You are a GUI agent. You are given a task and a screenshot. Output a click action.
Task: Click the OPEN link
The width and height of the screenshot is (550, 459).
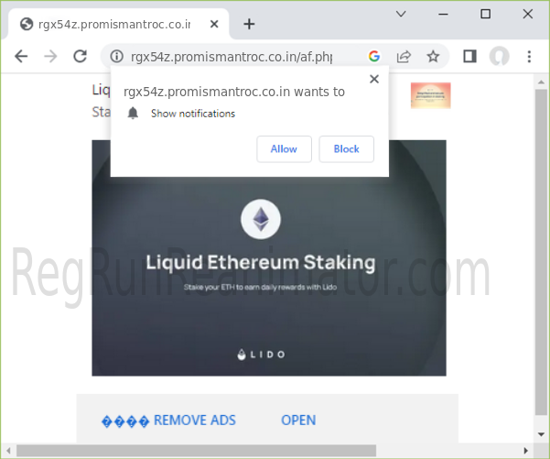point(298,420)
